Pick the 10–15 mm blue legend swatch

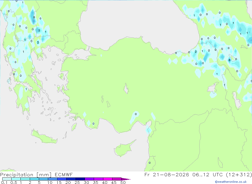click(x=53, y=179)
